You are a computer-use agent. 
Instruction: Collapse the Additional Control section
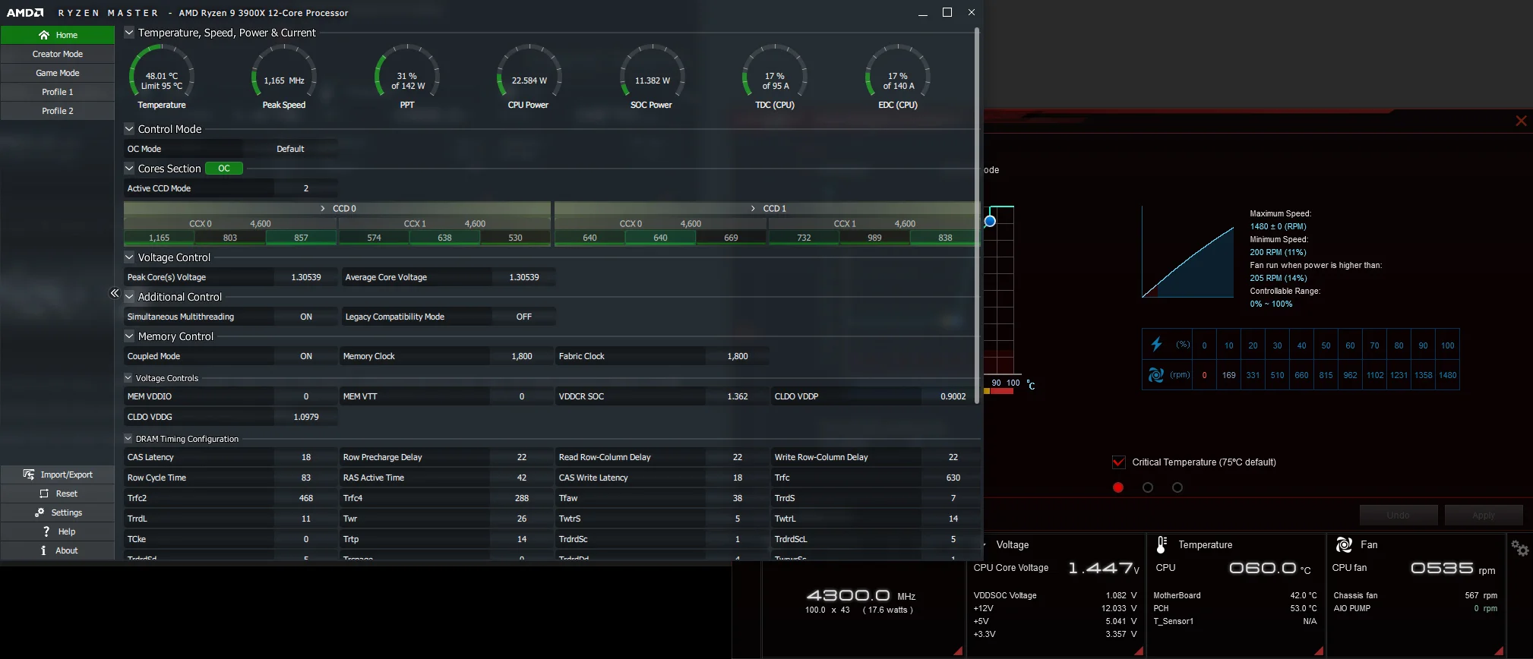pos(129,297)
